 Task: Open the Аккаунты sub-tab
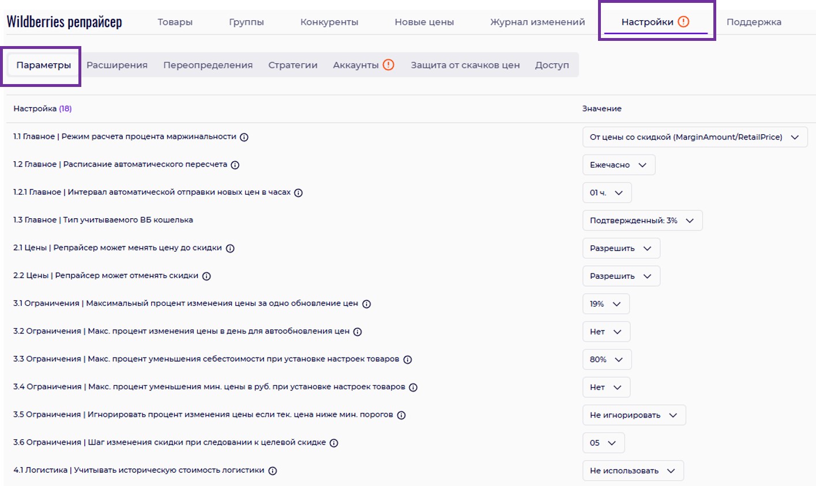click(x=363, y=65)
